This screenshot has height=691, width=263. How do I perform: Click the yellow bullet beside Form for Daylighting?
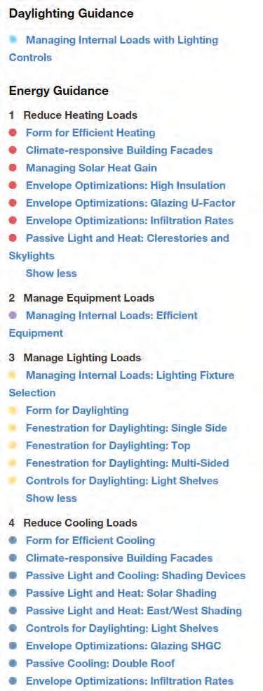click(x=13, y=411)
